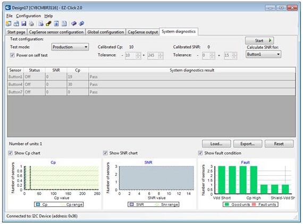Open the Configuration menu
Image resolution: width=303 pixels, height=224 pixels.
coord(28,16)
